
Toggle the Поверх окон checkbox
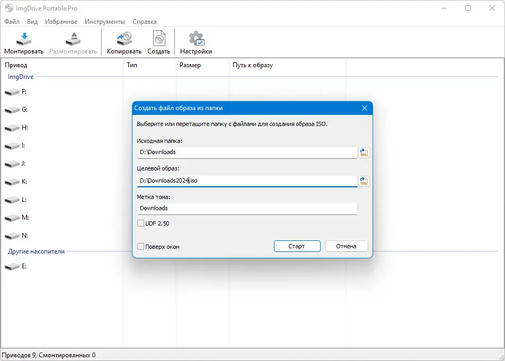pyautogui.click(x=141, y=247)
